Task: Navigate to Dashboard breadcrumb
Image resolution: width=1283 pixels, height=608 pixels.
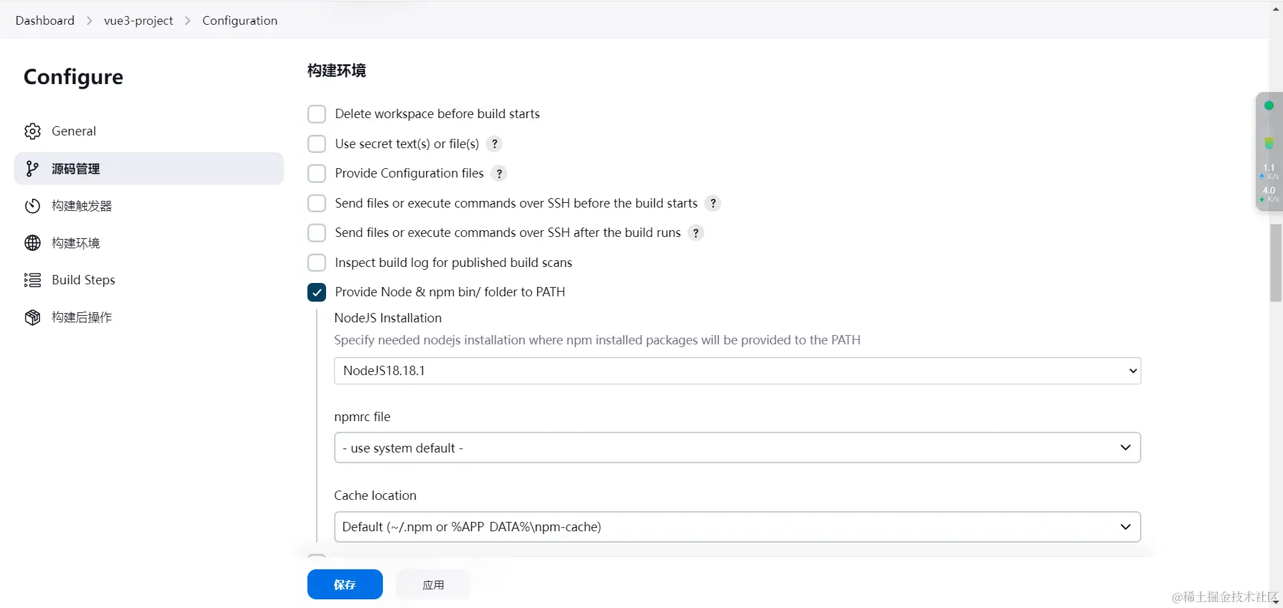Action: [x=45, y=21]
